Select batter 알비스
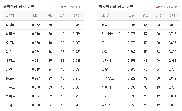This screenshot has height=111, width=182. tap(11, 34)
